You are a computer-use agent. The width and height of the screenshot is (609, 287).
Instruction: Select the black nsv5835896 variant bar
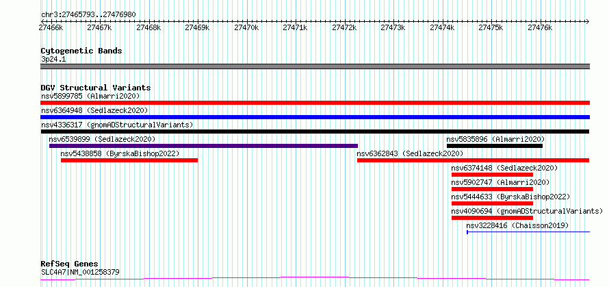[x=495, y=146]
